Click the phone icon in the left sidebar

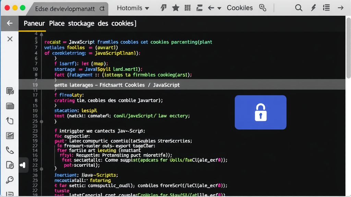click(x=10, y=150)
